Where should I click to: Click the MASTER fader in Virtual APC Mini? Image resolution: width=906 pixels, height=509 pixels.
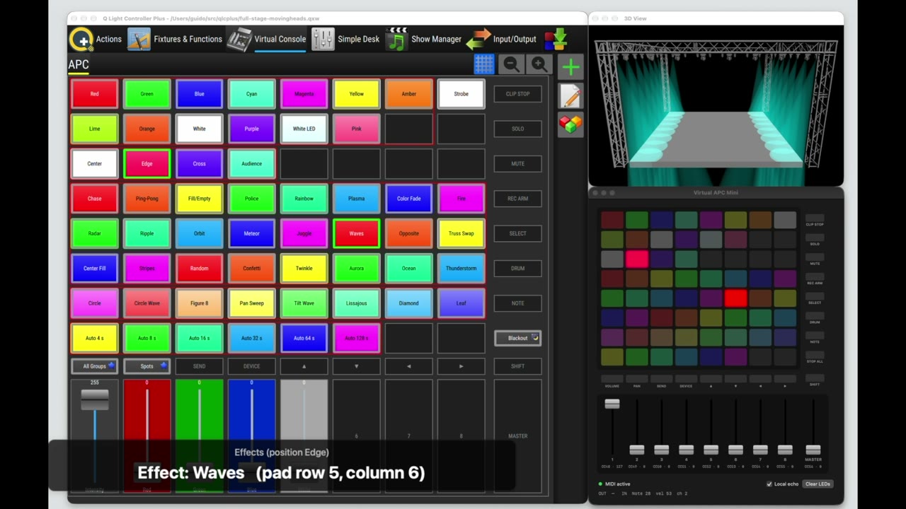pos(813,450)
